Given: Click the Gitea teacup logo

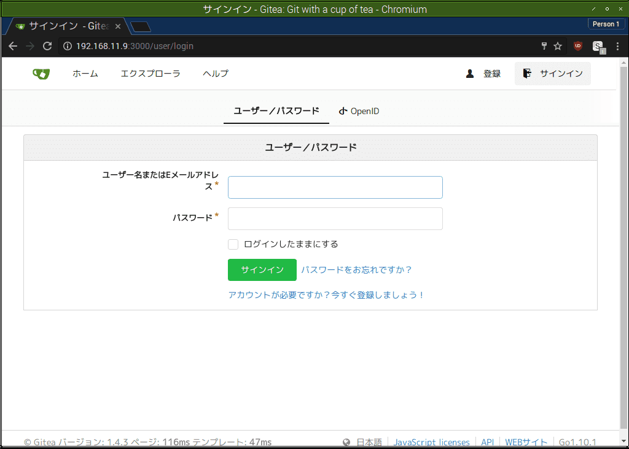Looking at the screenshot, I should click(x=41, y=73).
